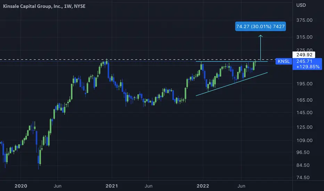Click the Jun label between 2020 and 2021
The height and width of the screenshot is (191, 324).
[x=57, y=186]
